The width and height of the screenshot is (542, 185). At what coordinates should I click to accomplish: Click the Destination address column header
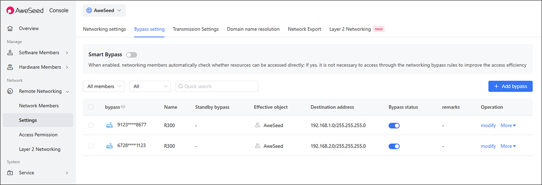[x=332, y=107]
